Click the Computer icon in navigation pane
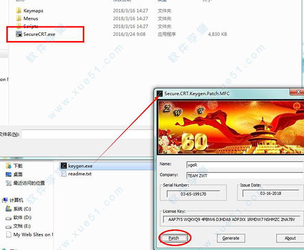The width and height of the screenshot is (304, 250). click(5, 200)
